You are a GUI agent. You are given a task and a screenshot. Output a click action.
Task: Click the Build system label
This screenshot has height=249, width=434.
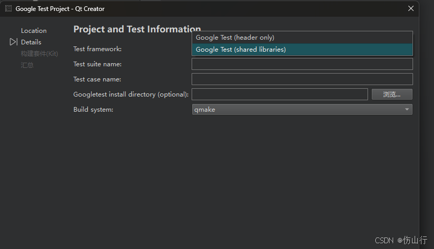(x=93, y=110)
